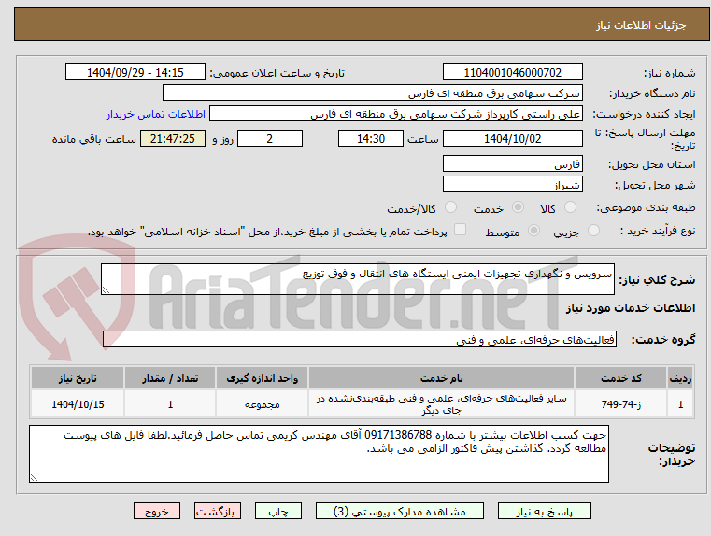711x536 pixels.
Task: Click the تعداد / مقدار column header
Action: point(170,378)
